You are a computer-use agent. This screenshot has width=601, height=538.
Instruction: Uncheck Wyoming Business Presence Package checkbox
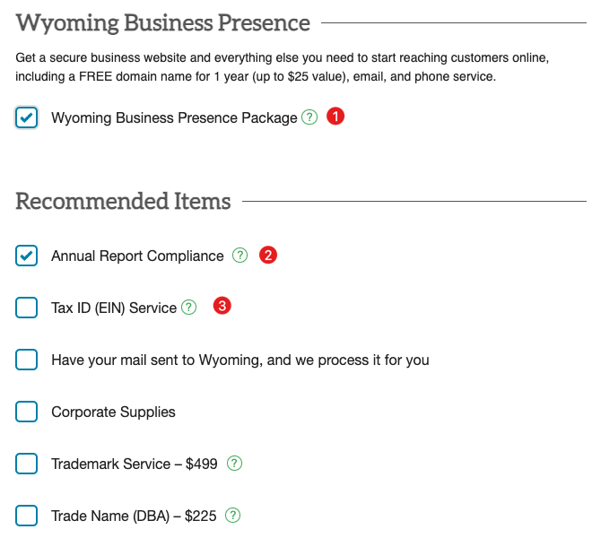(x=26, y=117)
